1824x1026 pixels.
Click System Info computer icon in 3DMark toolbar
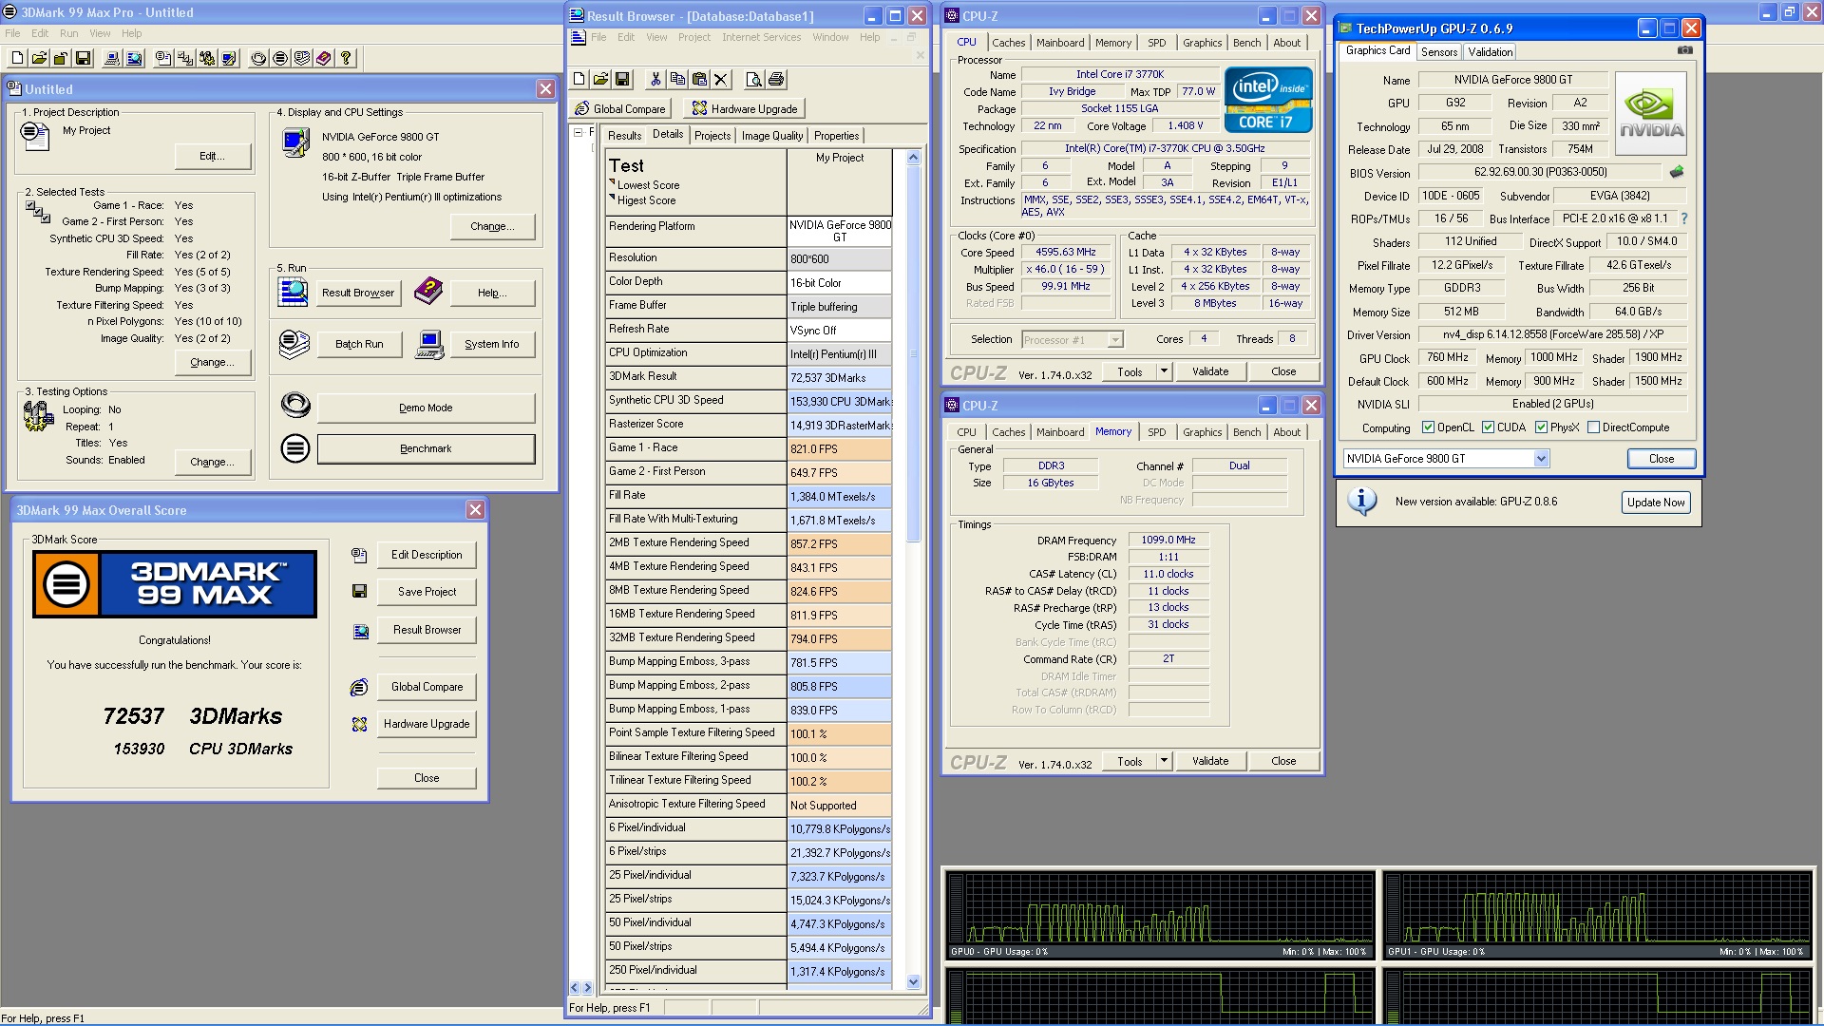[x=112, y=59]
